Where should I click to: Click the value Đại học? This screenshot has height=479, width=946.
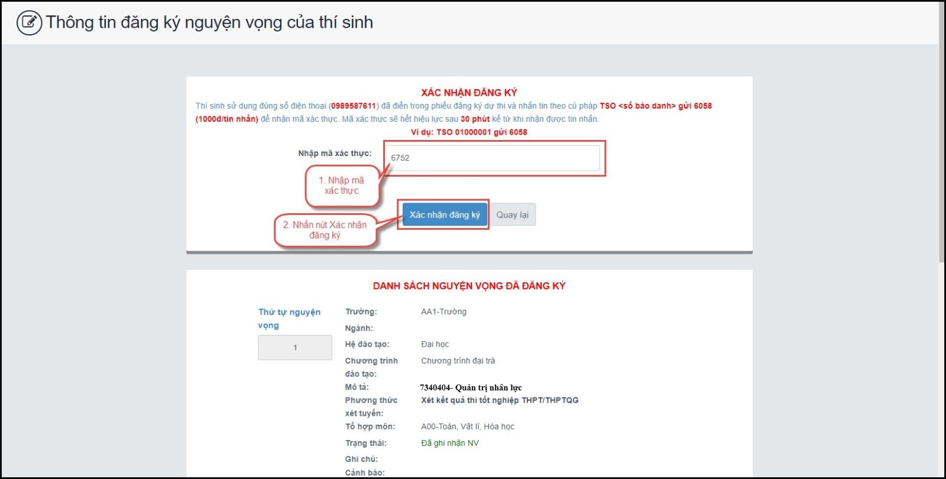pyautogui.click(x=435, y=344)
